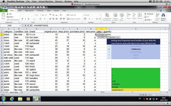The image size is (171, 106).
Task: Open Format as Table gallery
Action: (x=115, y=17)
